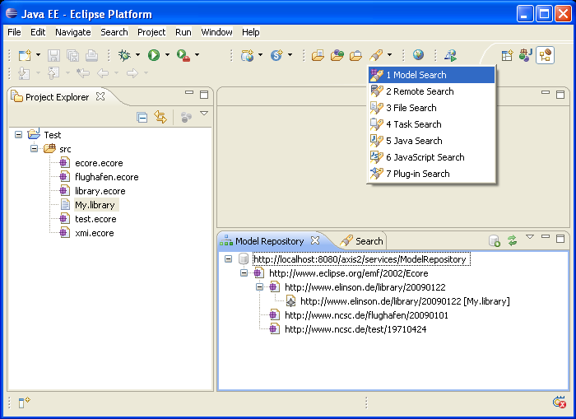Click the New Servlet 'S' icon

click(x=276, y=55)
